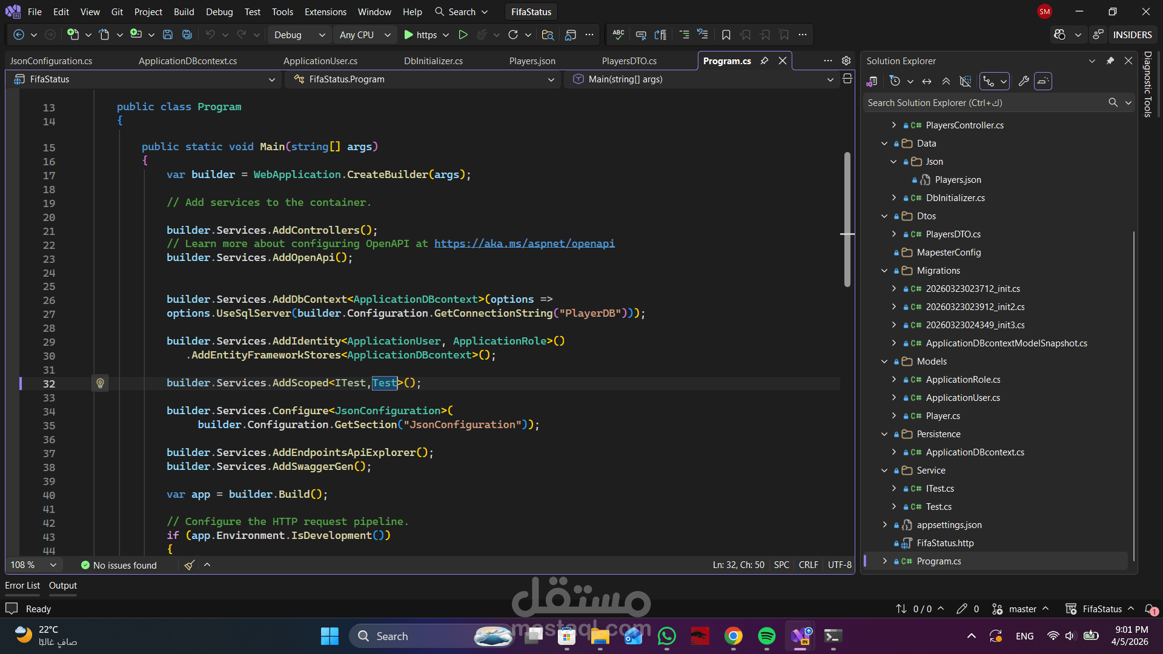1163x654 pixels.
Task: Click Collapse All in Solution Explorer
Action: click(x=946, y=81)
